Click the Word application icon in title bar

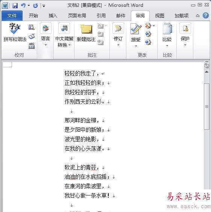pos(5,6)
